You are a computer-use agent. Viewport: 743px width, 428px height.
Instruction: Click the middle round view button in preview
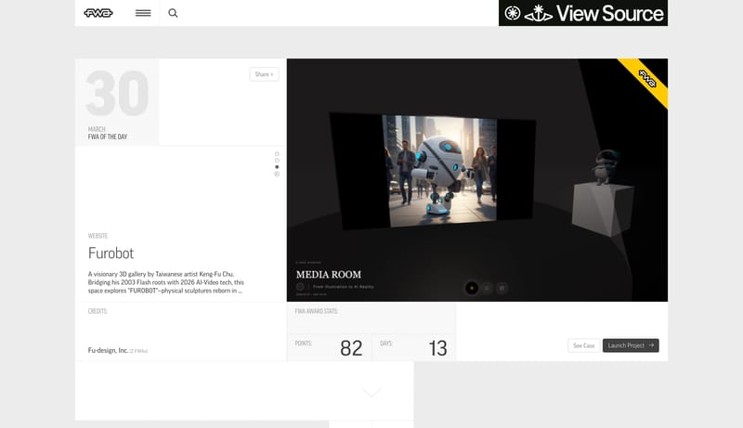487,288
